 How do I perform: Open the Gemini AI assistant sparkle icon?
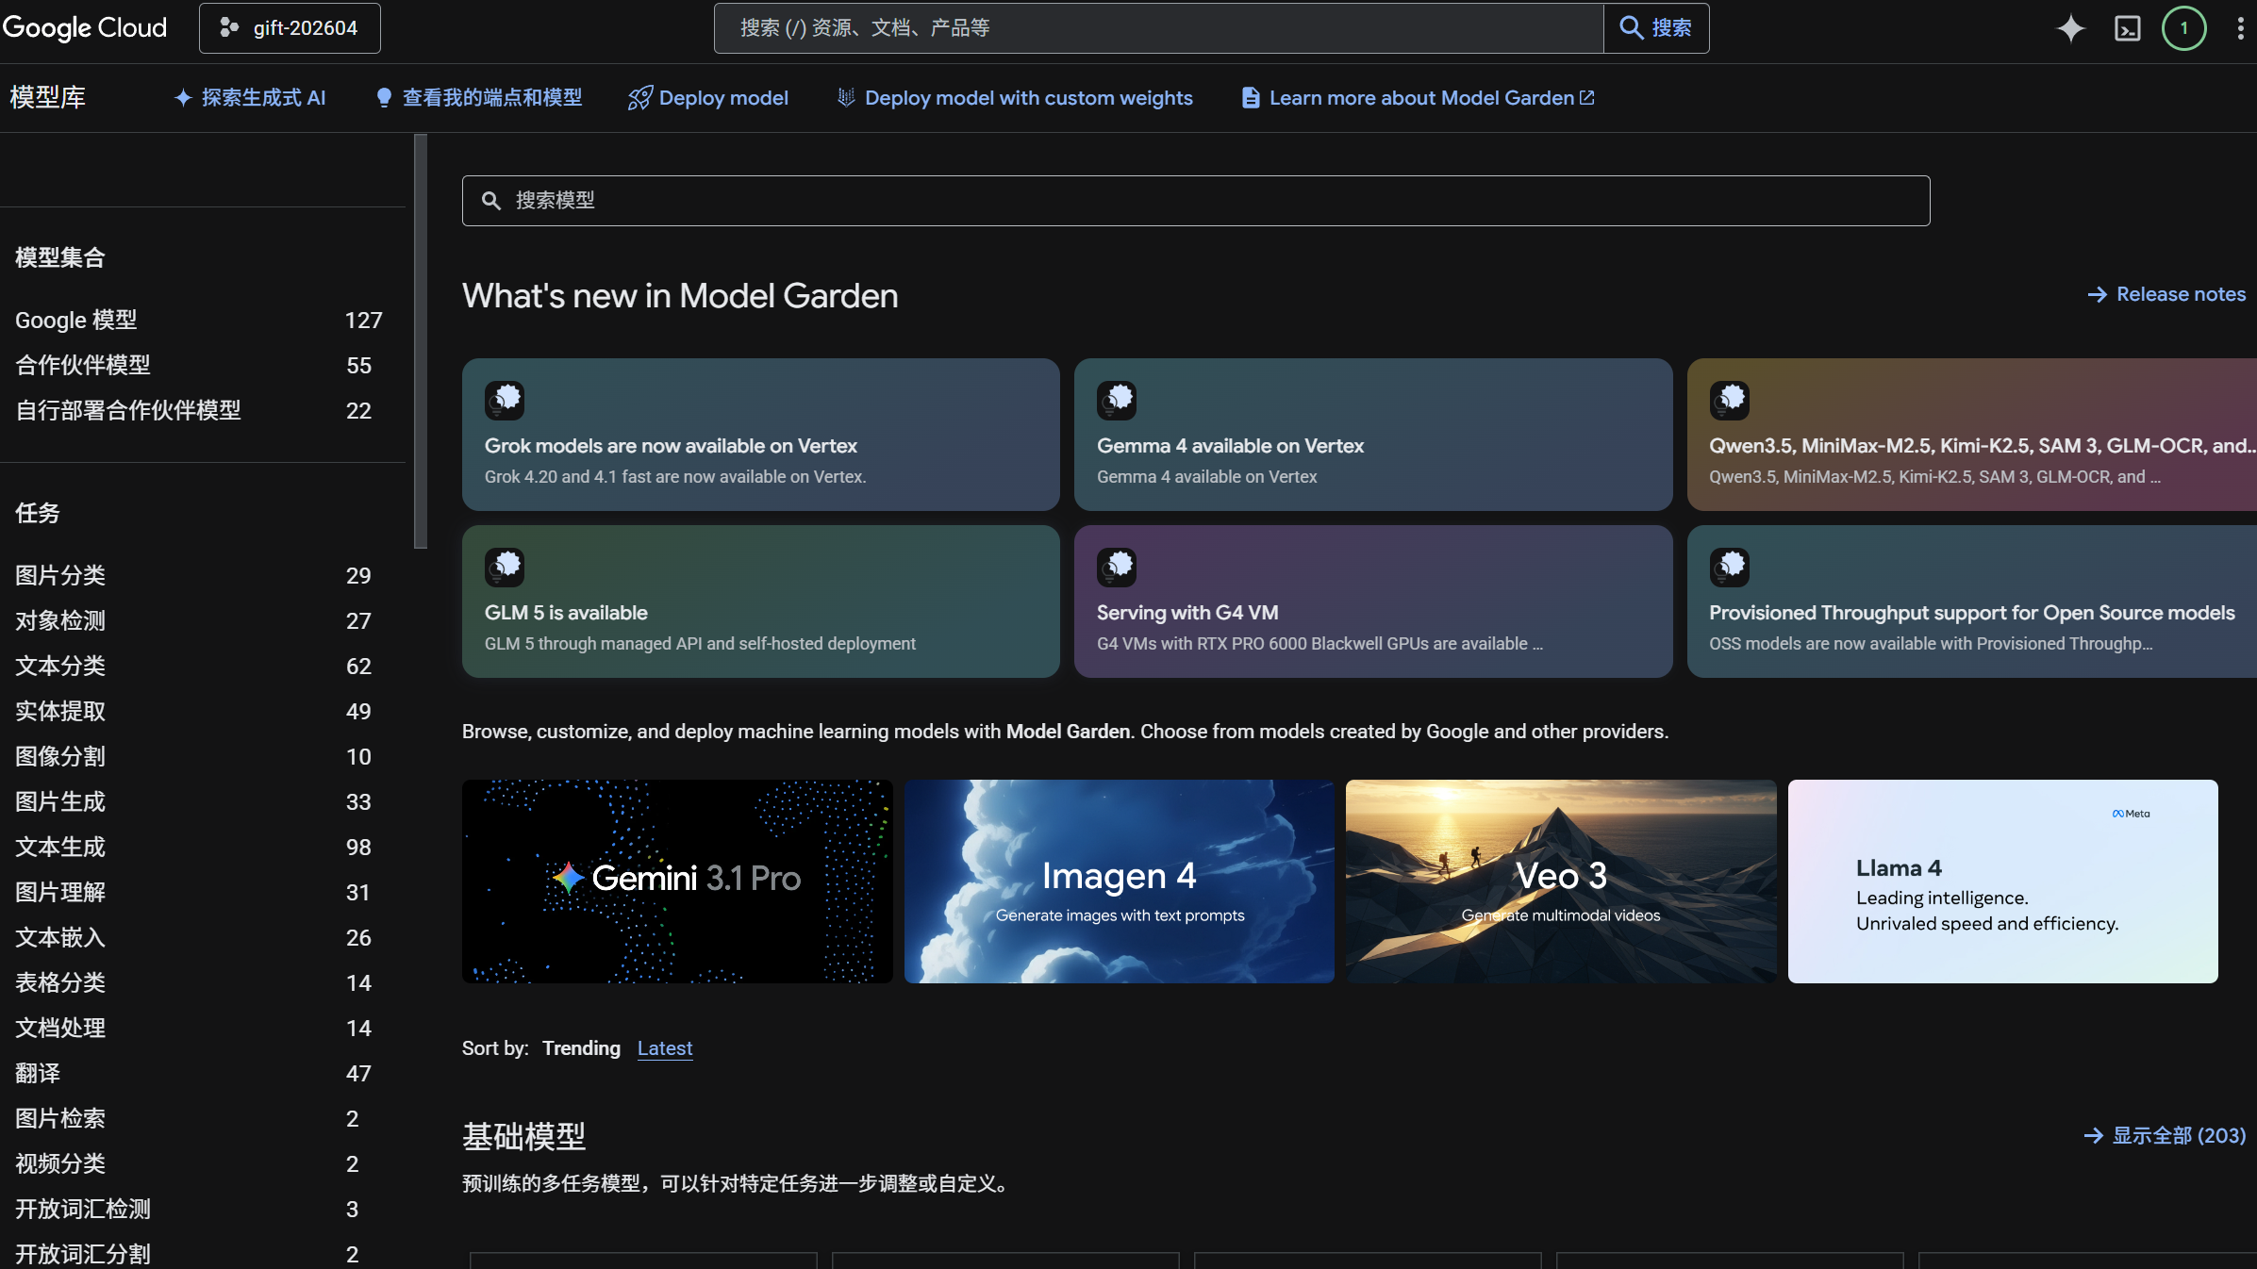[2070, 28]
